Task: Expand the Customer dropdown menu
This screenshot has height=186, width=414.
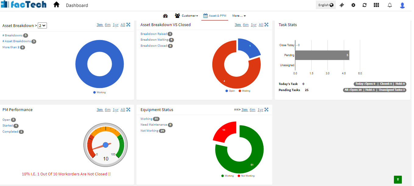Action: [x=186, y=15]
